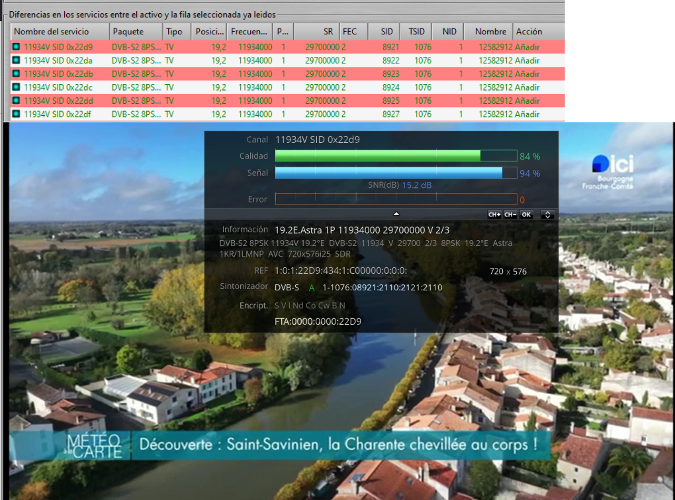Click the Señal blue signal bar
The height and width of the screenshot is (500, 675).
(396, 173)
